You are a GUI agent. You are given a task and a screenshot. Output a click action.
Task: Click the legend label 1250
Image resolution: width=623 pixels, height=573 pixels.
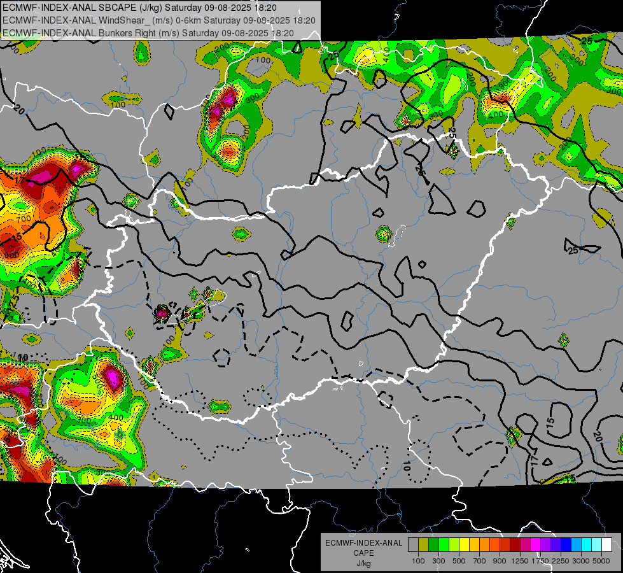click(520, 561)
